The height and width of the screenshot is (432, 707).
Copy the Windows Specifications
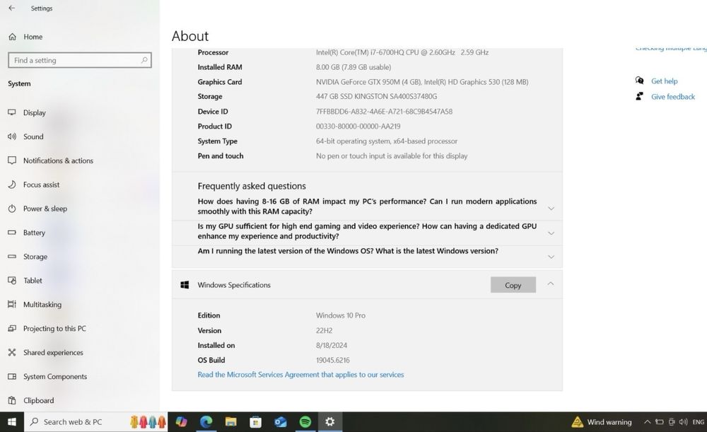[513, 285]
